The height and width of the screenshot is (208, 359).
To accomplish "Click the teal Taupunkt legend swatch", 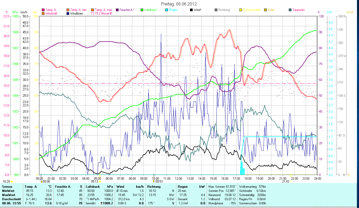I will pos(290,10).
